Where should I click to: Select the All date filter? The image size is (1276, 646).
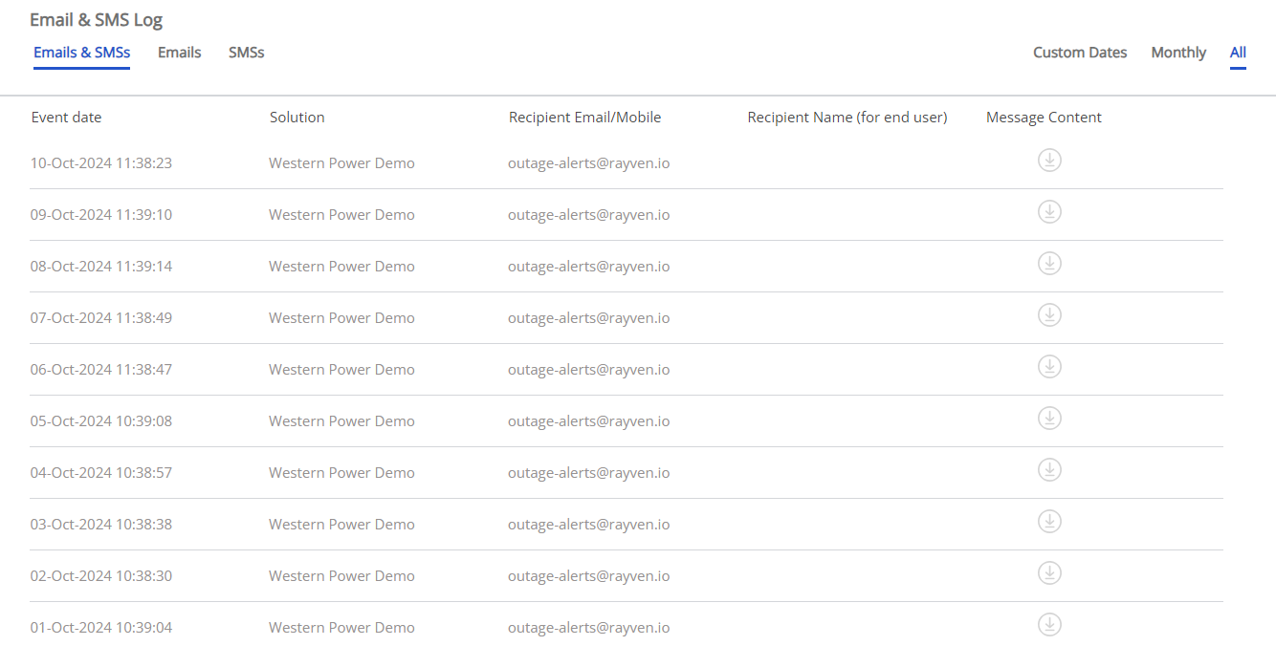click(x=1238, y=53)
